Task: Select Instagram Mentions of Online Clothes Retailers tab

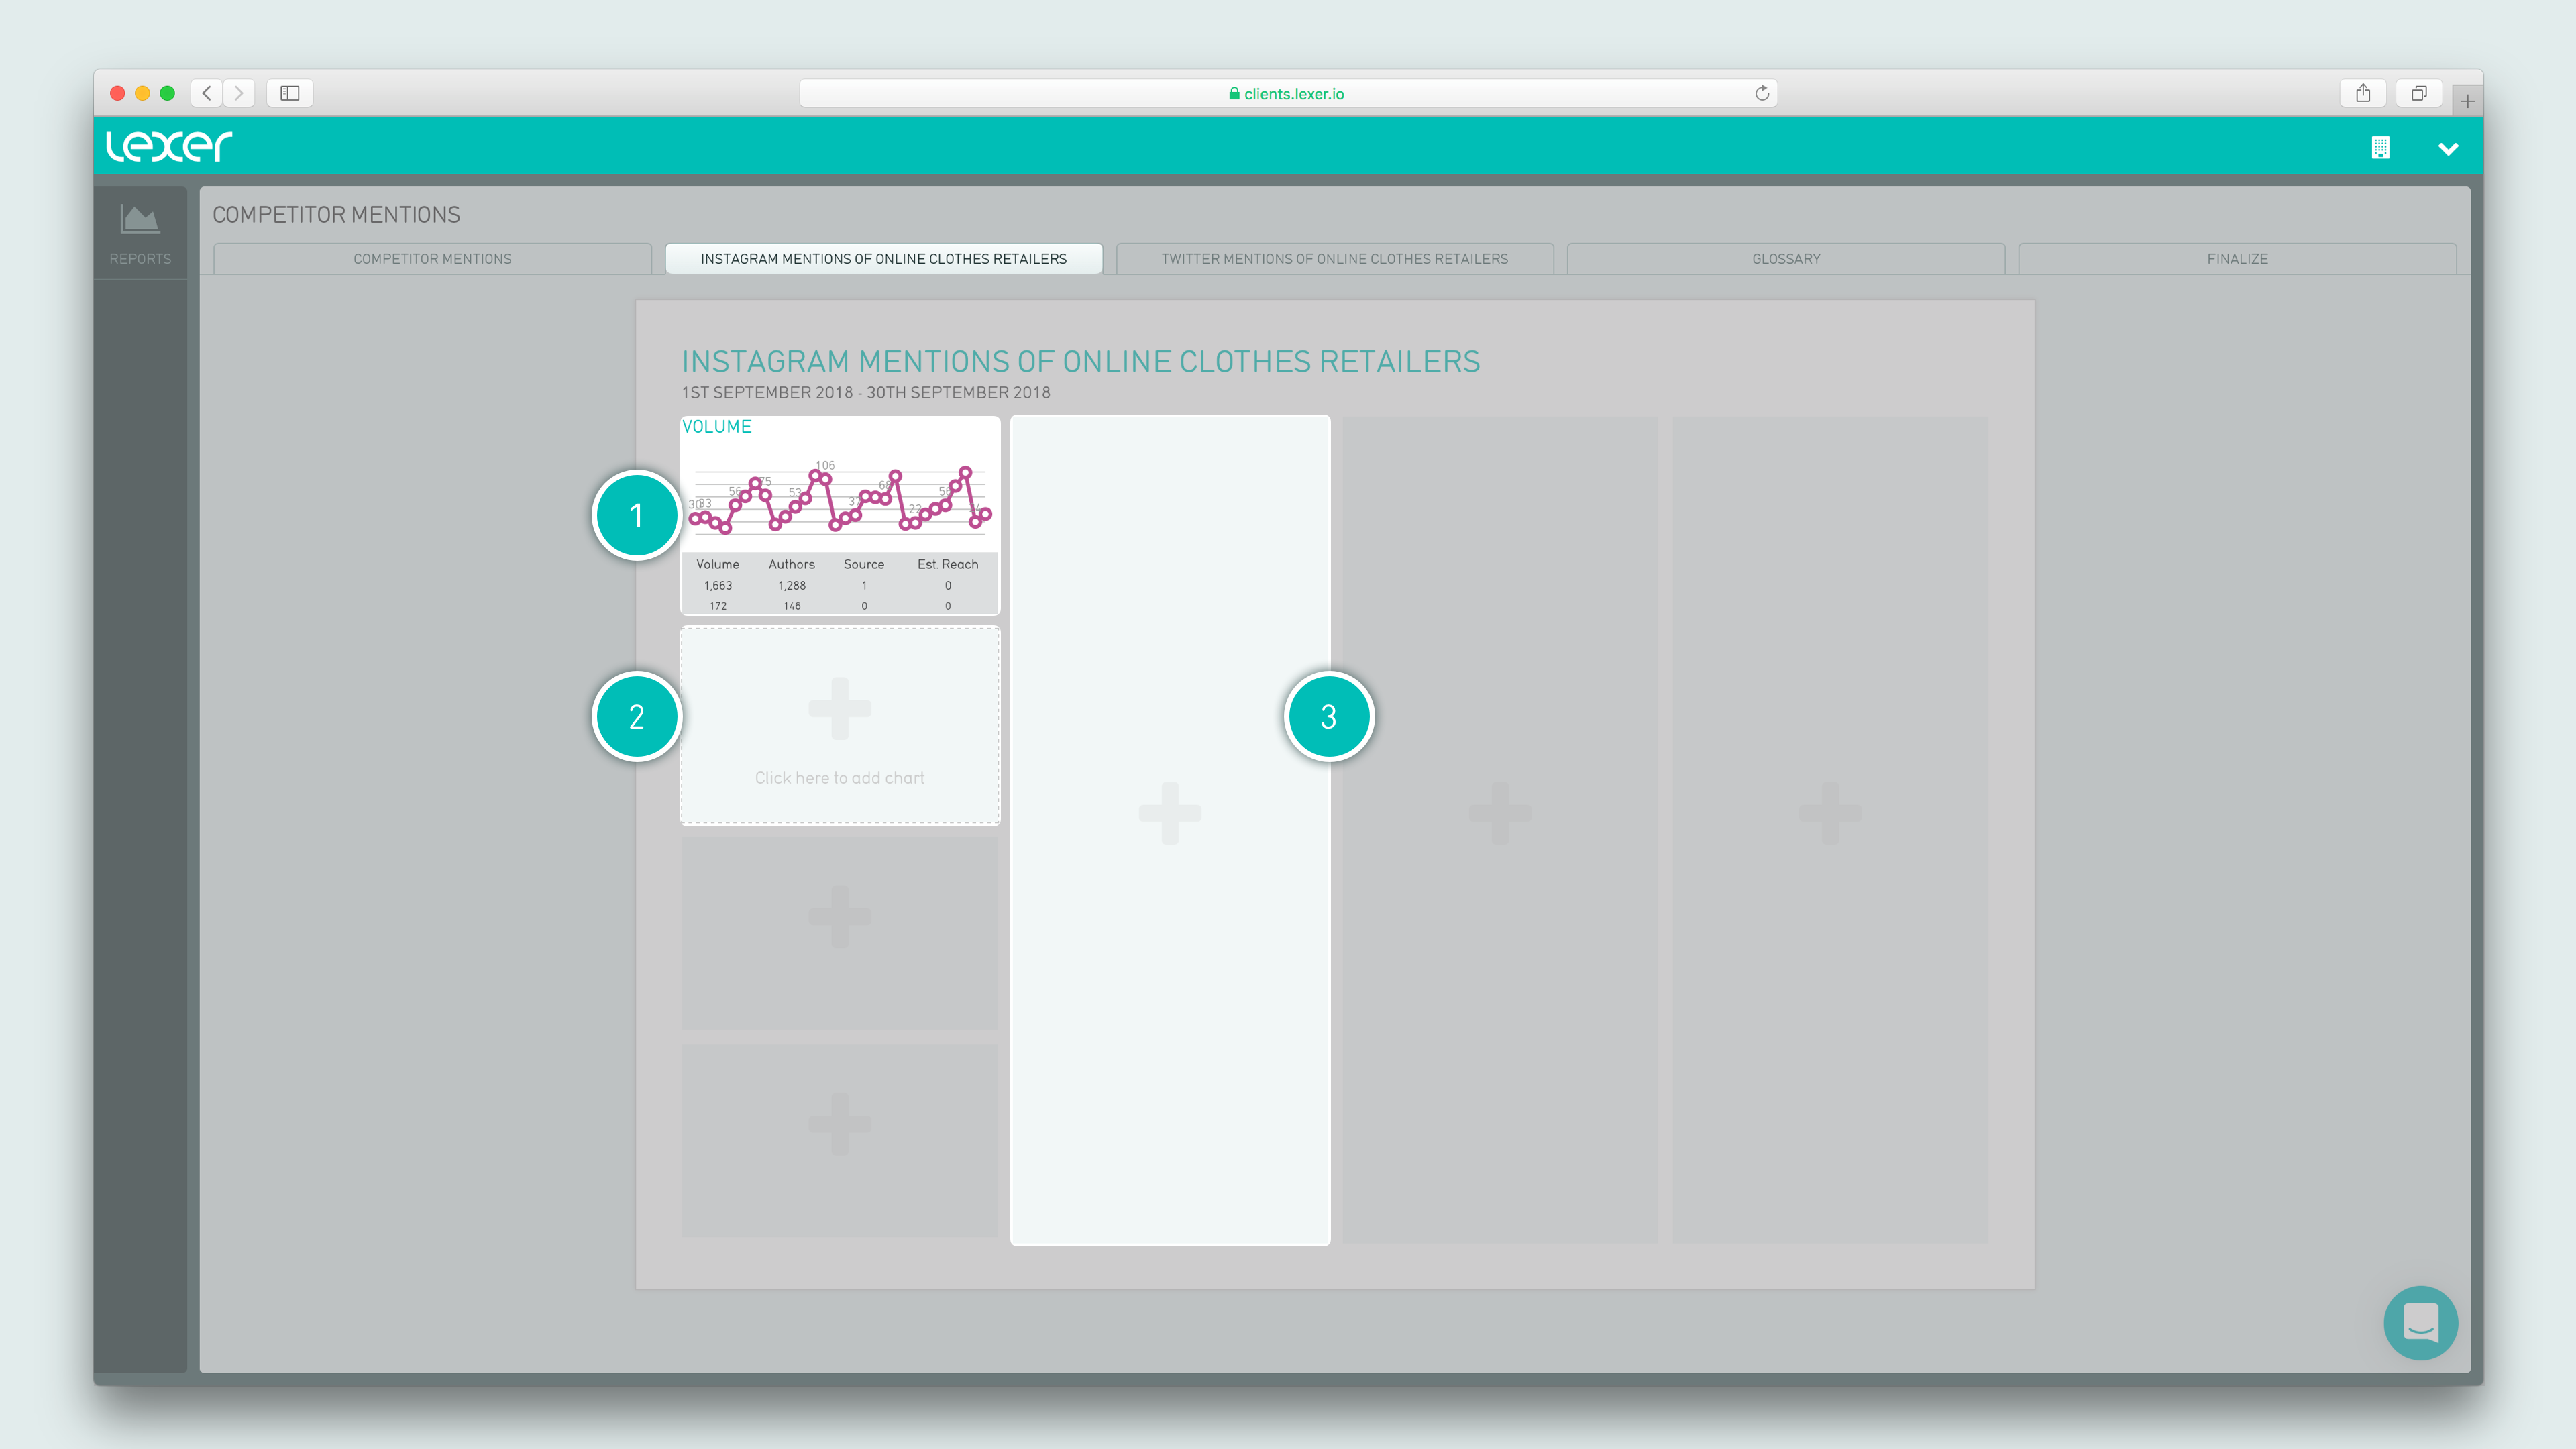Action: (x=884, y=258)
